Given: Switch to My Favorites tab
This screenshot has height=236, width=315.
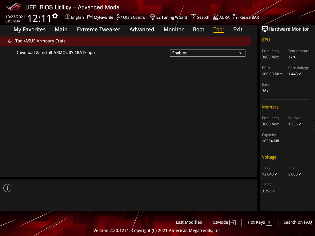Looking at the screenshot, I should click(x=30, y=29).
